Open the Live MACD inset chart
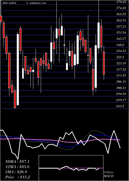 pyautogui.click(x=71, y=168)
